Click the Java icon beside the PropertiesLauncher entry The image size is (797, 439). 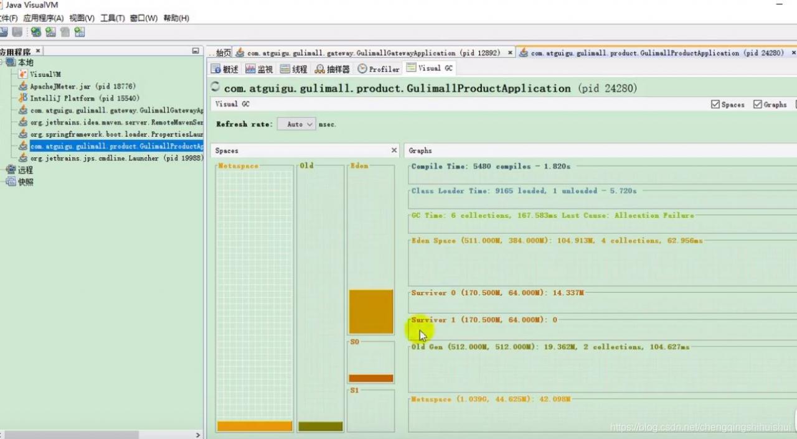tap(24, 134)
